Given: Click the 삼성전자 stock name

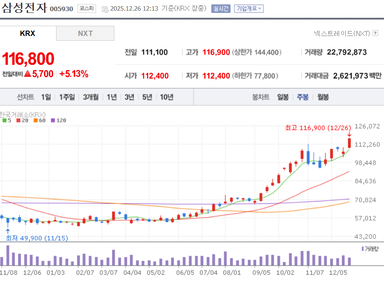Looking at the screenshot, I should (x=24, y=8).
